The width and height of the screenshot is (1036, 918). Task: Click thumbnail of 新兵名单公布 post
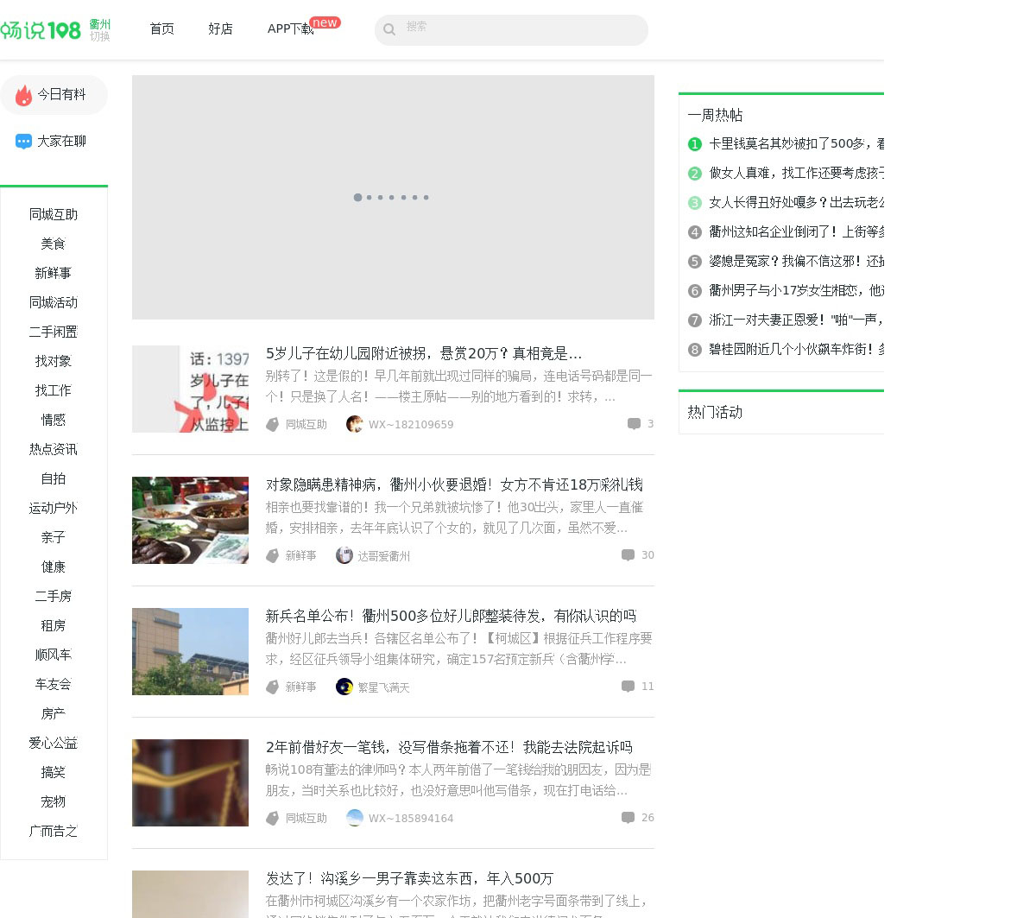(x=190, y=651)
